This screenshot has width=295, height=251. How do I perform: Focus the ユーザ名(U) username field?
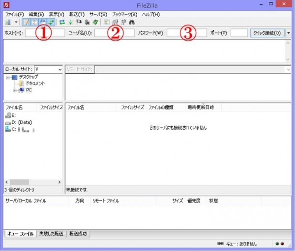point(115,33)
